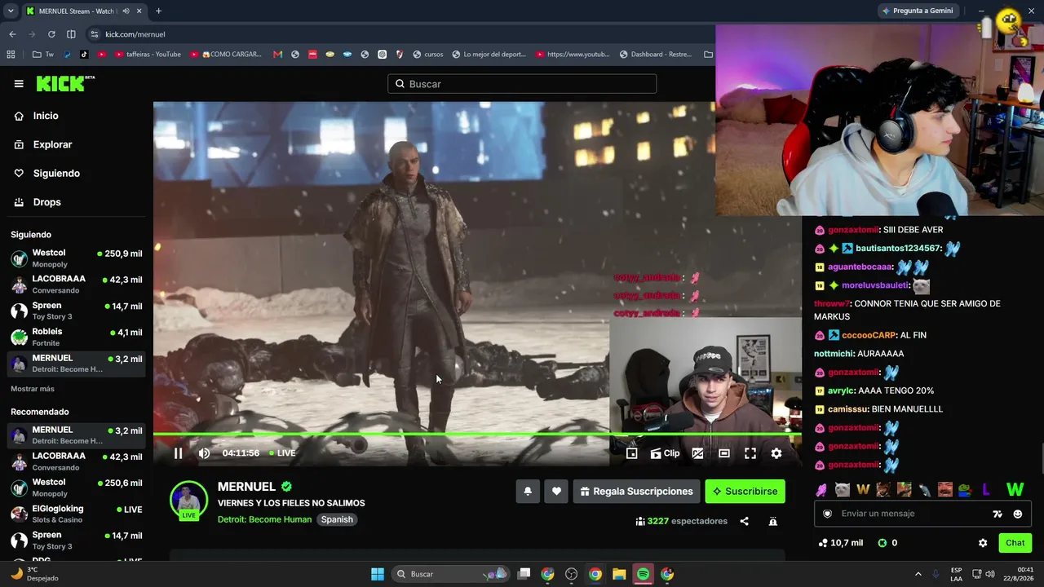This screenshot has height=587, width=1044.
Task: Toggle Chrome split view icon
Action: [71, 34]
